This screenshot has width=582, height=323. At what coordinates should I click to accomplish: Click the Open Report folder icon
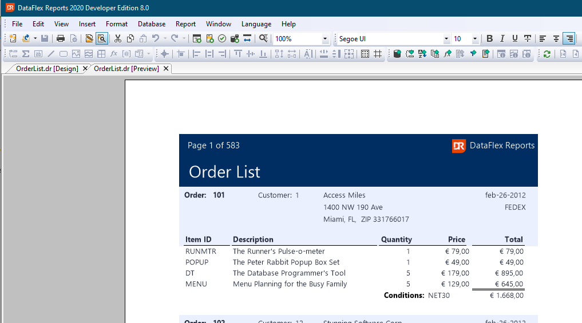tap(26, 38)
